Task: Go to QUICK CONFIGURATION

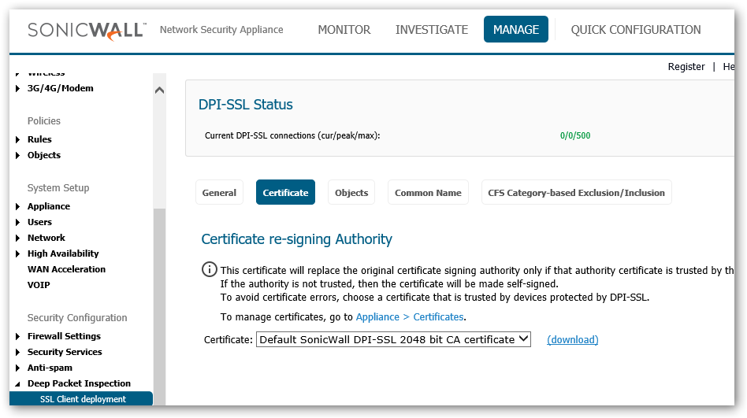Action: click(635, 30)
